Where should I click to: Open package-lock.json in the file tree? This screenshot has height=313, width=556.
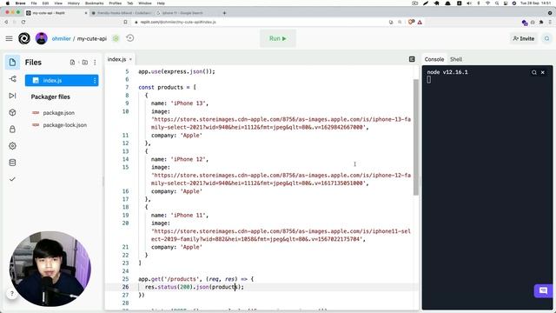point(65,125)
